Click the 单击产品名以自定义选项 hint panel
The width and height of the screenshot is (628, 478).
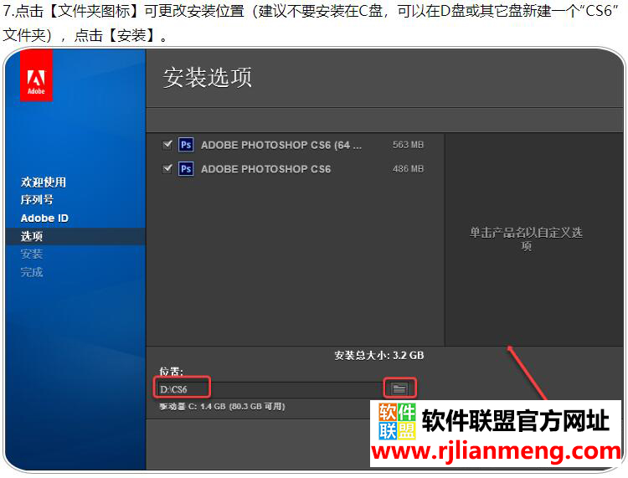(x=526, y=239)
